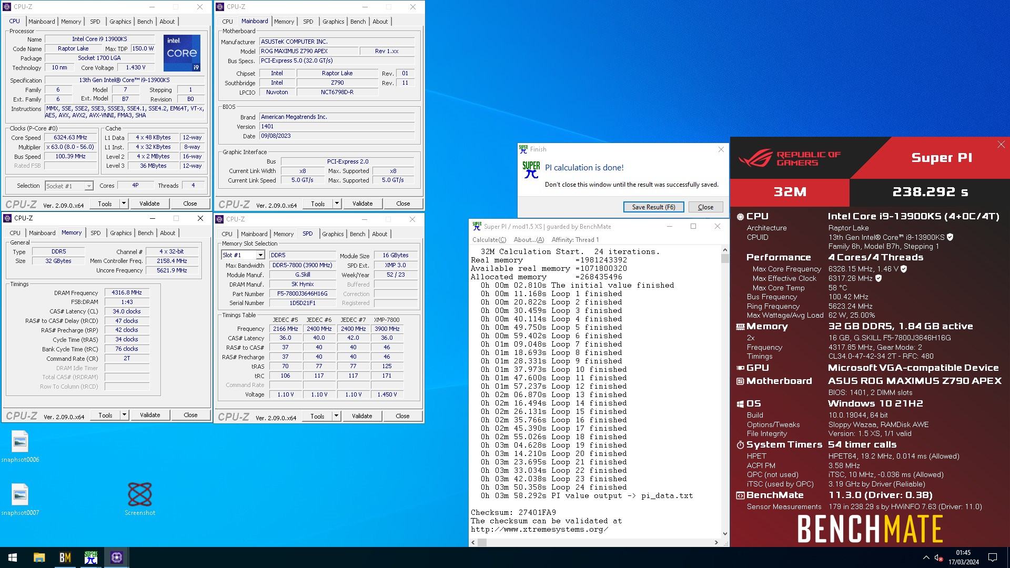The image size is (1010, 568).
Task: Click right arrow on Super PI horizontal scrollbar
Action: coord(716,542)
